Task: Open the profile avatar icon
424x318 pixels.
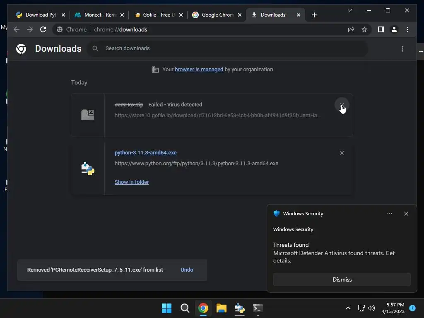Action: coord(394,29)
